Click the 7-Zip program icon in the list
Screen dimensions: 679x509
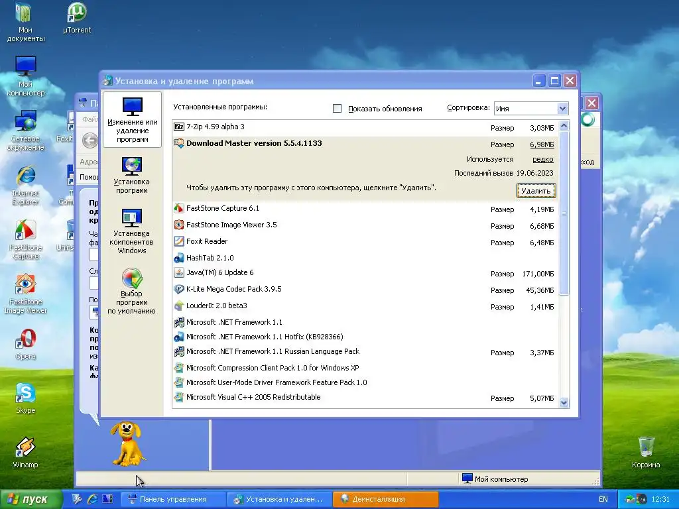[179, 127]
